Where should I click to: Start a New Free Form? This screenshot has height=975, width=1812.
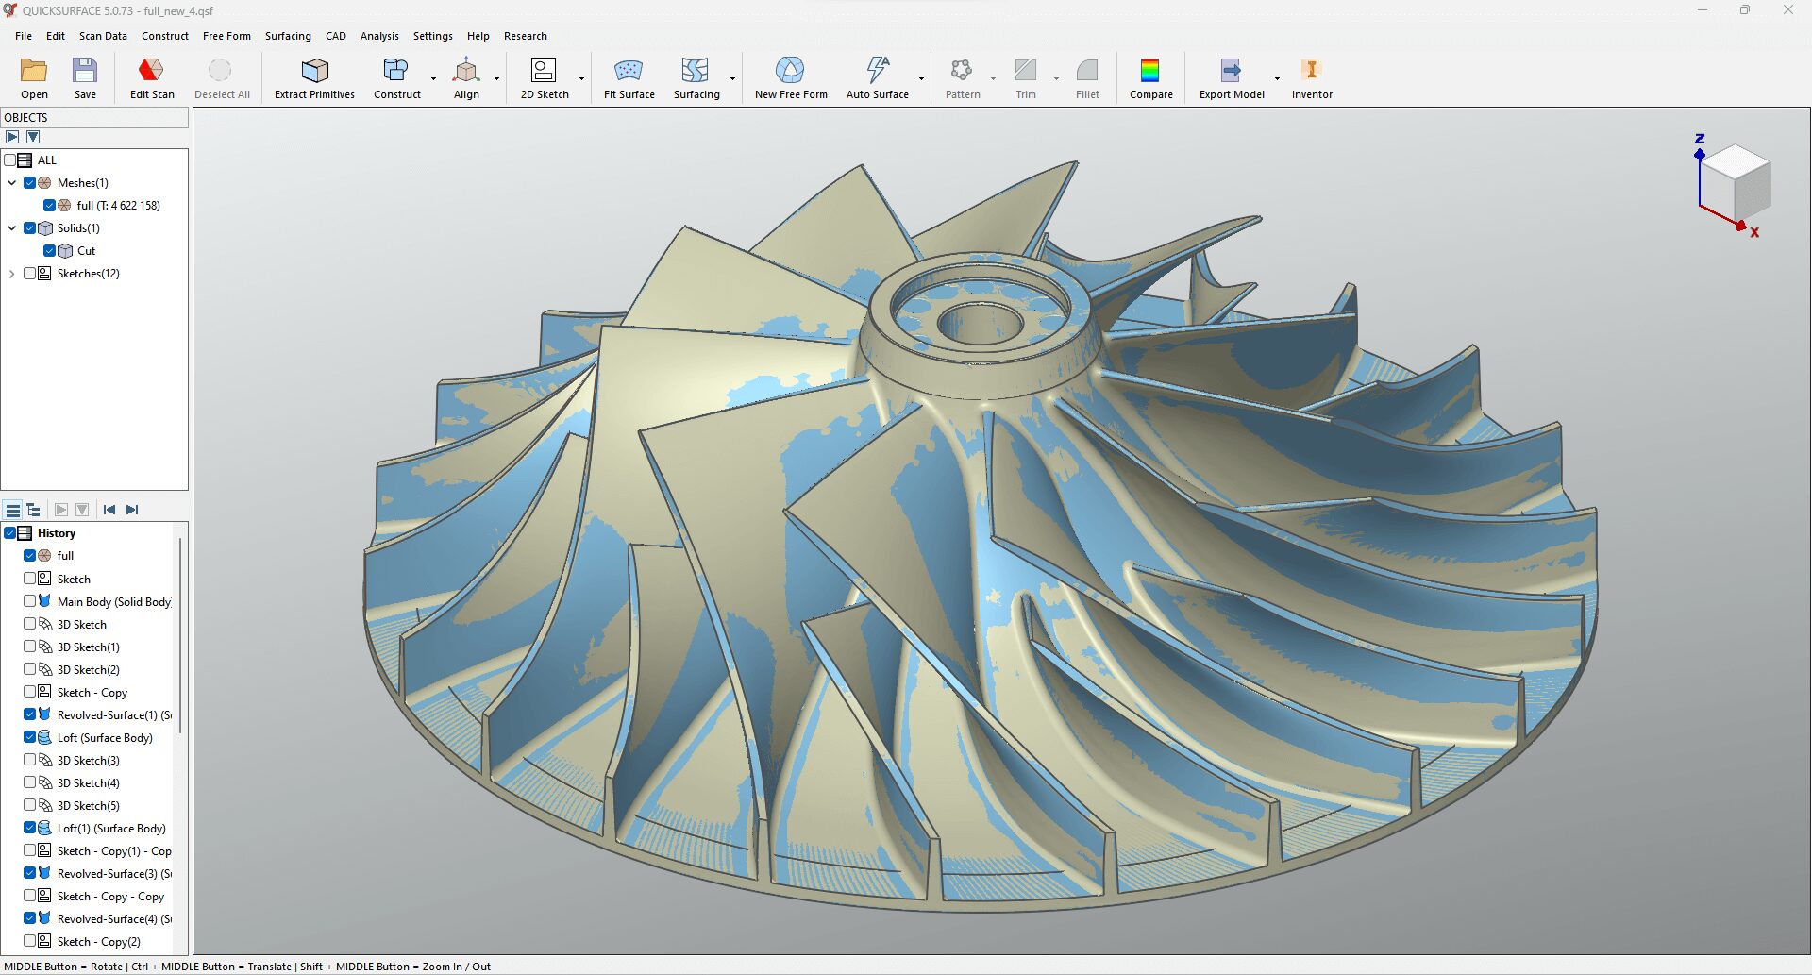click(791, 78)
